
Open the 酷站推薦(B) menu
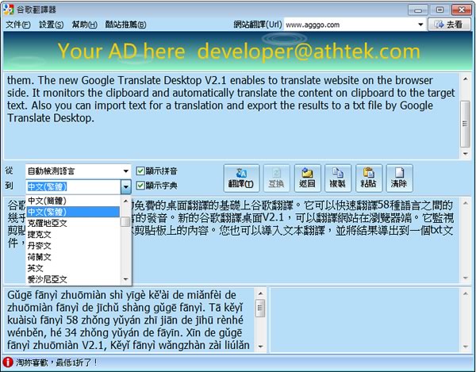point(125,25)
